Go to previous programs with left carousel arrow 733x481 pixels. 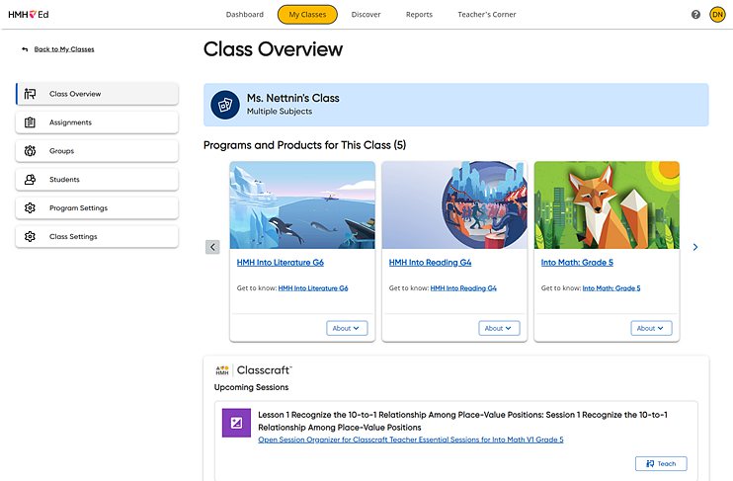point(212,247)
